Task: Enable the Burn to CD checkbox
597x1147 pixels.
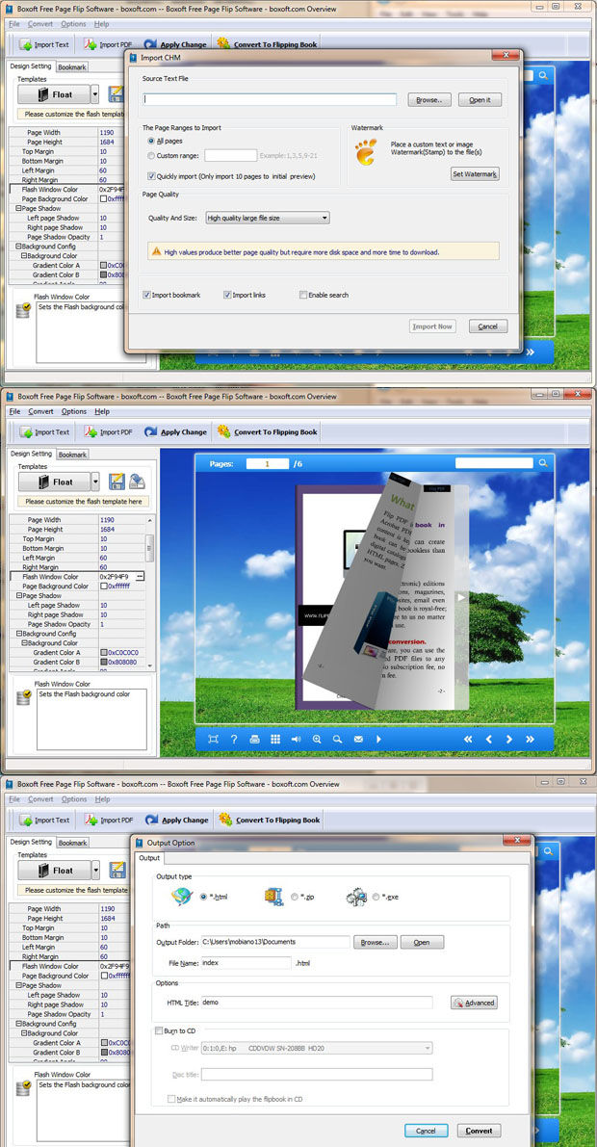Action: pyautogui.click(x=159, y=1030)
